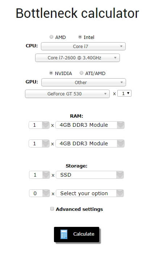Open the first RAM quantity dropdown

click(39, 125)
